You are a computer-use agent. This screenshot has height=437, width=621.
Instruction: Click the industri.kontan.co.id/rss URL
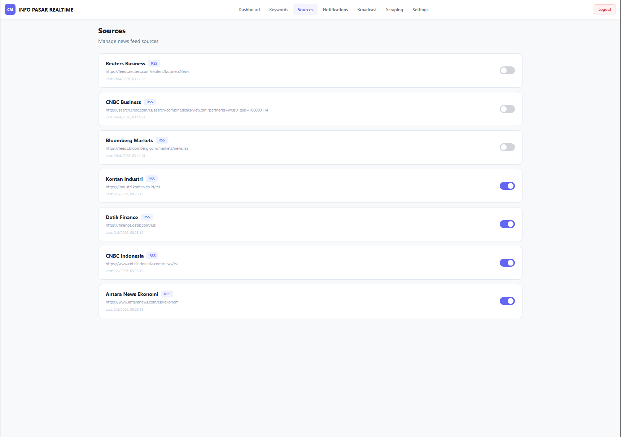(x=133, y=187)
